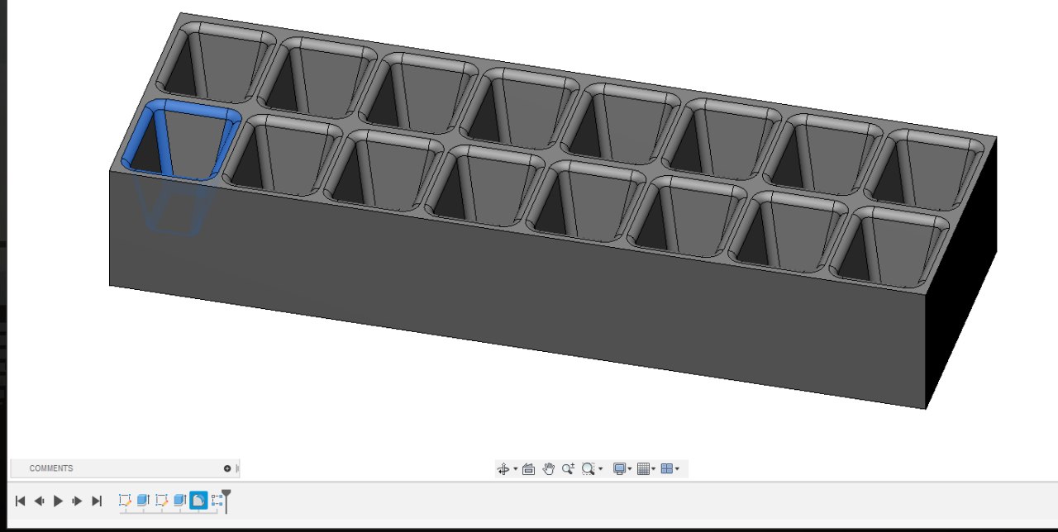The width and height of the screenshot is (1058, 532).
Task: Open Display Settings monitor icon
Action: point(619,469)
